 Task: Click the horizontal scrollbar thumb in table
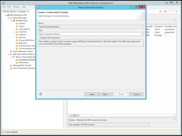coord(75,116)
